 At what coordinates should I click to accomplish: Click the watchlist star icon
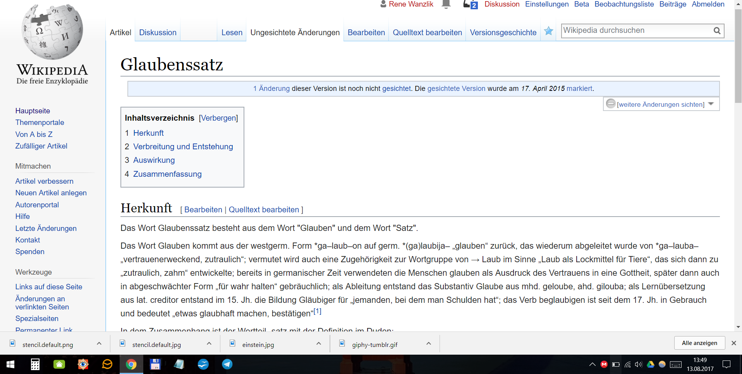(x=548, y=31)
